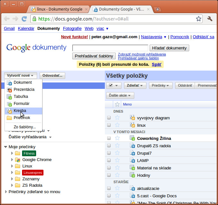The width and height of the screenshot is (218, 205).
Task: Open the Ďalšie akcie dropdown
Action: 120,96
